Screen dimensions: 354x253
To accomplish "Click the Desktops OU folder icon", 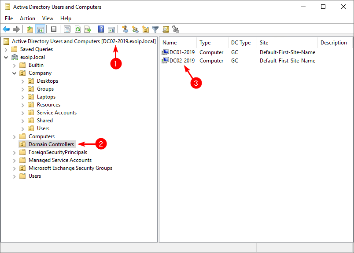I will tap(31, 81).
